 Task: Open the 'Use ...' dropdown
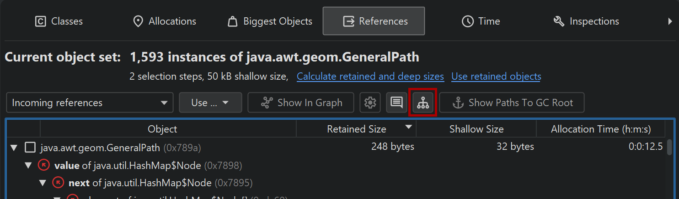[210, 103]
